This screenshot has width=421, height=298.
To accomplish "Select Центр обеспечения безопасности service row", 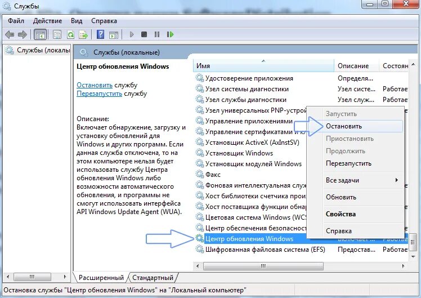I will point(251,228).
